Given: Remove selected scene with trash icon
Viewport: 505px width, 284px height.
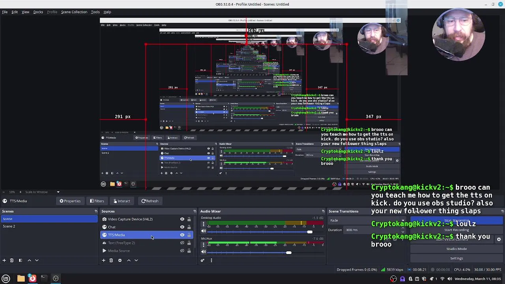Looking at the screenshot, I should 12,260.
